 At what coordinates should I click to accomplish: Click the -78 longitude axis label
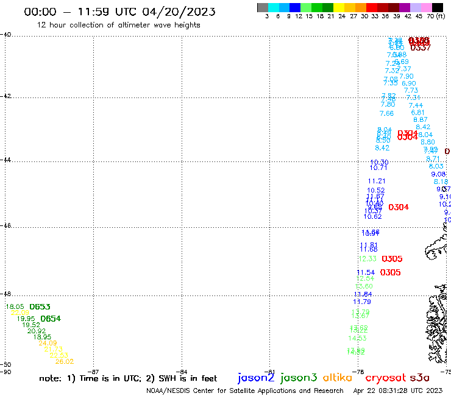[x=358, y=372]
